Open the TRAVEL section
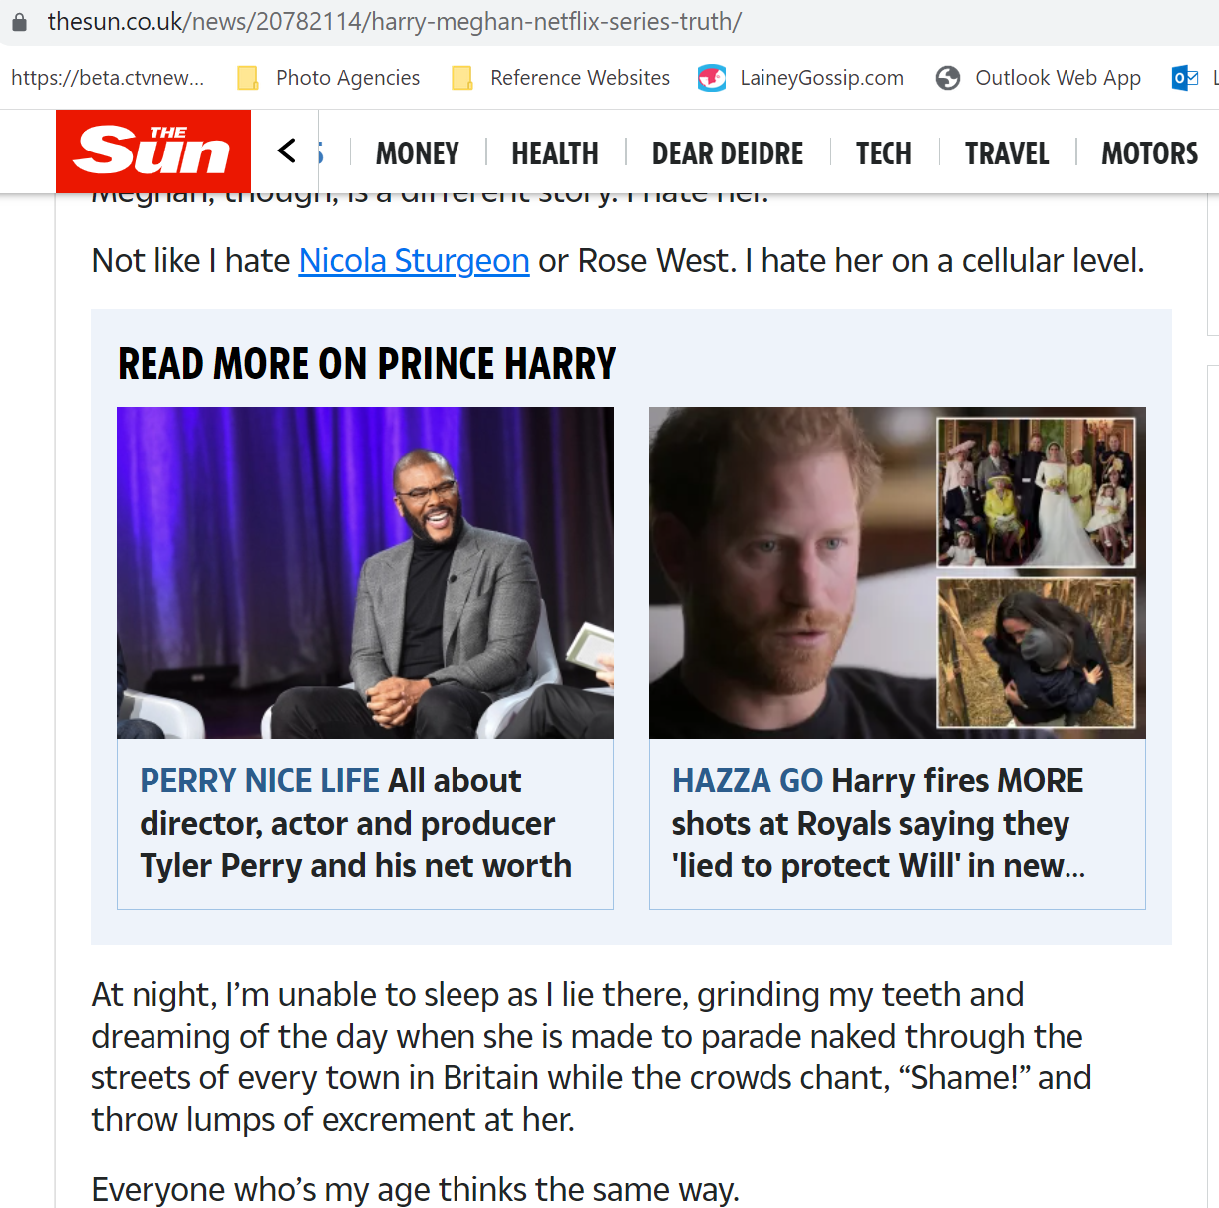1219x1208 pixels. coord(1007,153)
